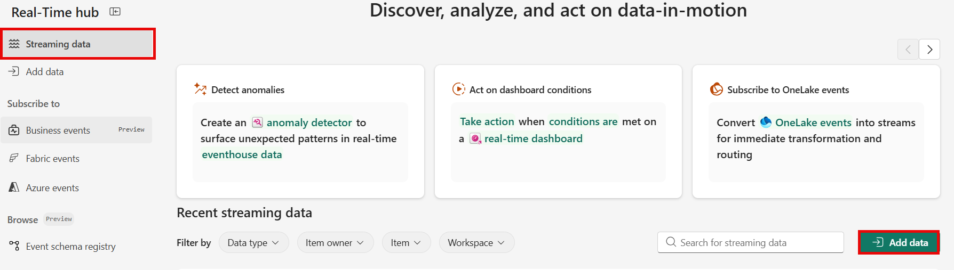Click the Act on dashboard conditions icon
The height and width of the screenshot is (270, 954).
coord(458,89)
